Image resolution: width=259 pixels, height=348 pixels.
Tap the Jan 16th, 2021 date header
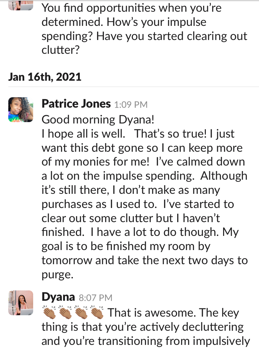tap(45, 77)
